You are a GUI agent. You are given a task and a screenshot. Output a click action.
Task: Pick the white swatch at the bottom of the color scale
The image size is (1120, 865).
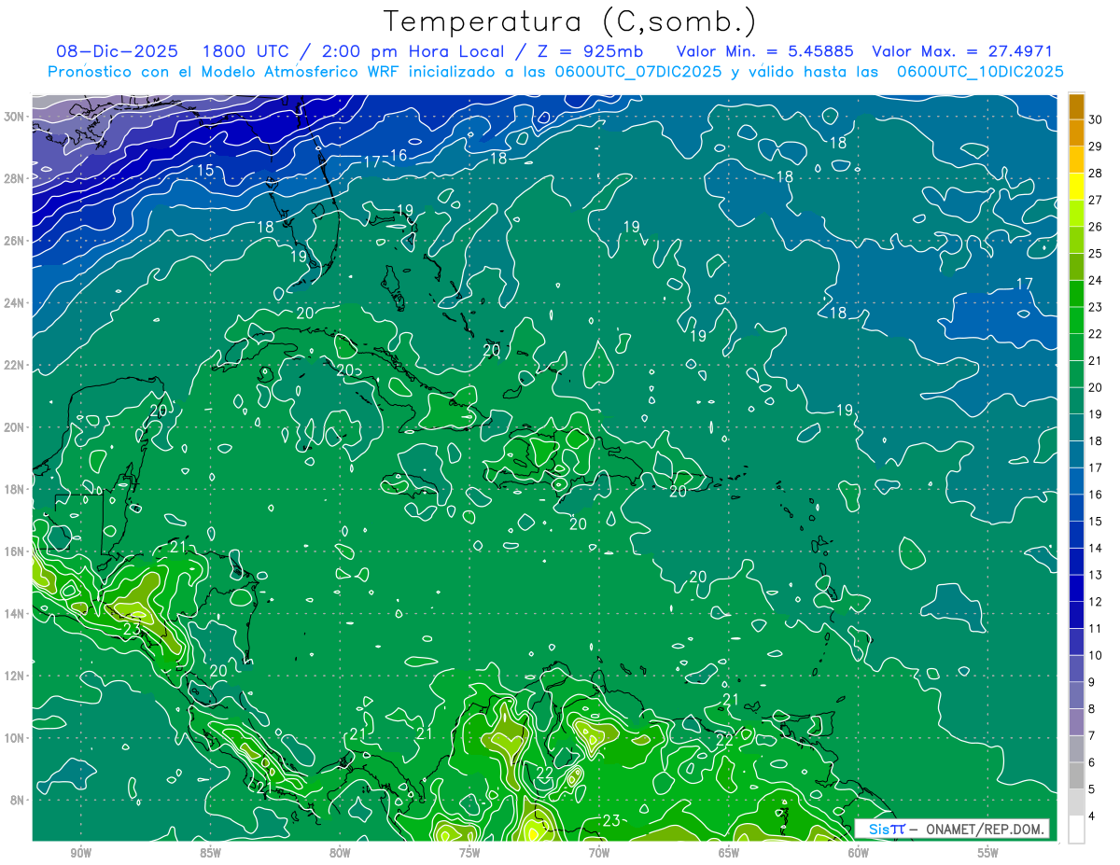[x=1076, y=829]
